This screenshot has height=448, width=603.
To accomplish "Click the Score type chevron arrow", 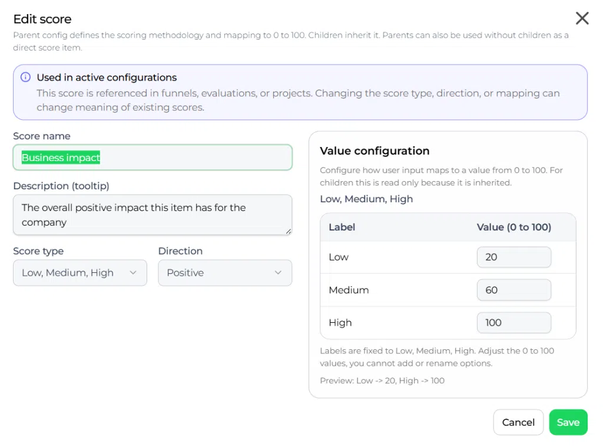I will coord(133,273).
